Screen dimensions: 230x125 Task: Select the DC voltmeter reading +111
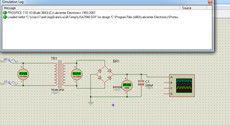pyautogui.click(x=127, y=86)
